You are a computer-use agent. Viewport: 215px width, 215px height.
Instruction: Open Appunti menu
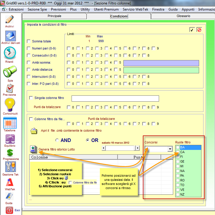(188, 9)
